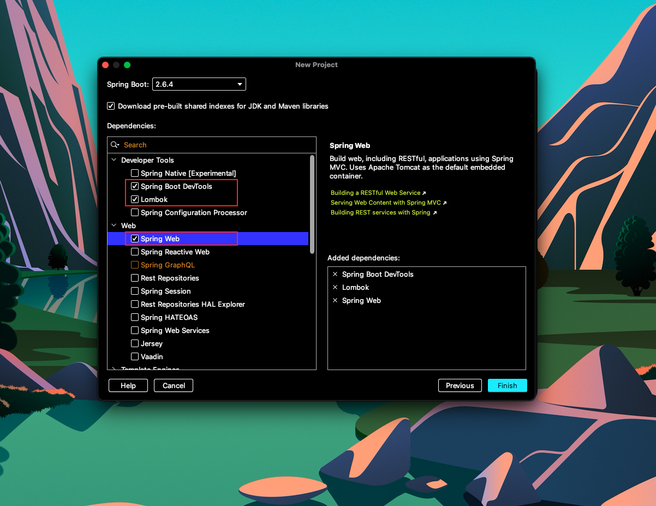656x506 pixels.
Task: Go back with Previous button
Action: tap(460, 385)
